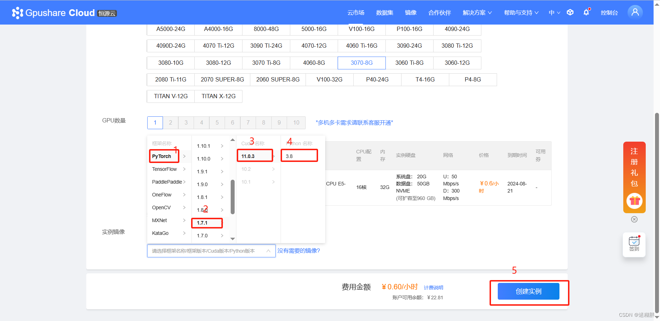Open the cube package icon in header

570,12
